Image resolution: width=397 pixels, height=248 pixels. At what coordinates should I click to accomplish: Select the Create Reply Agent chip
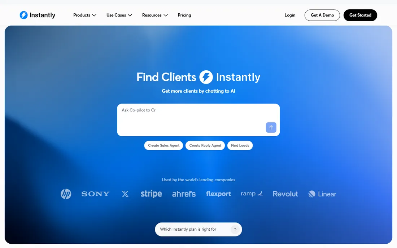pos(205,145)
